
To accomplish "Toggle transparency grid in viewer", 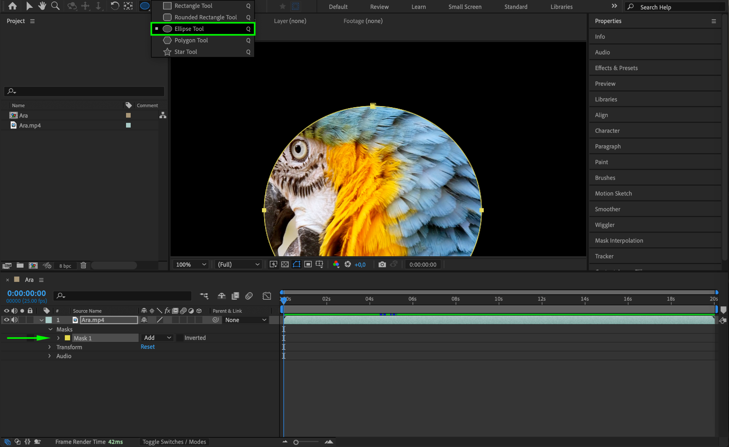I will coord(285,264).
